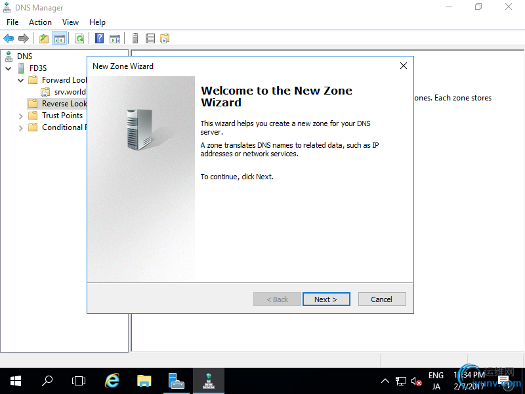
Task: Show hidden system tray icons
Action: 385,381
